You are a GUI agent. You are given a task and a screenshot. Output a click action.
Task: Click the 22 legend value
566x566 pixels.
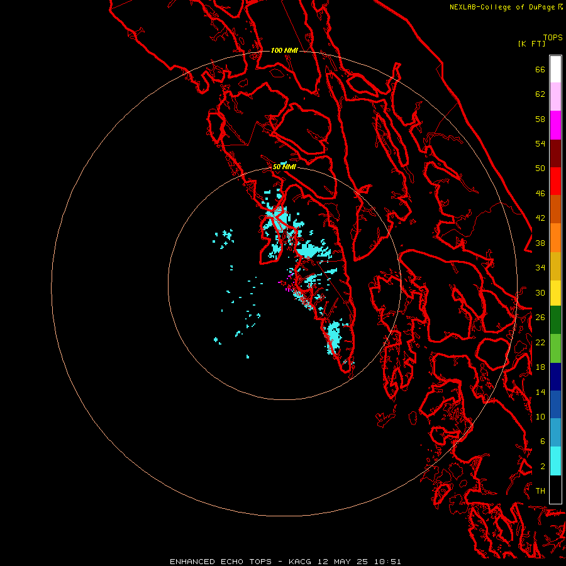coord(540,342)
